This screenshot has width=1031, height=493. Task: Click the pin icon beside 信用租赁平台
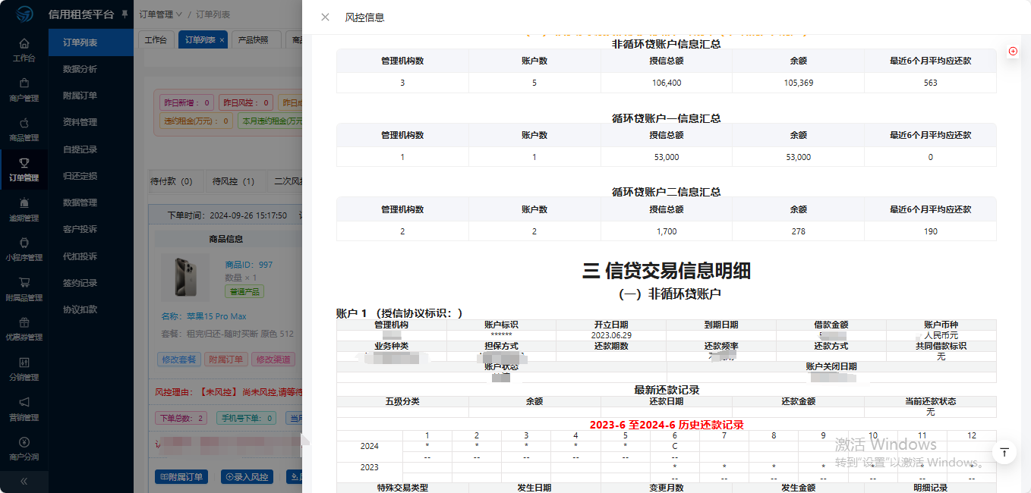[125, 14]
